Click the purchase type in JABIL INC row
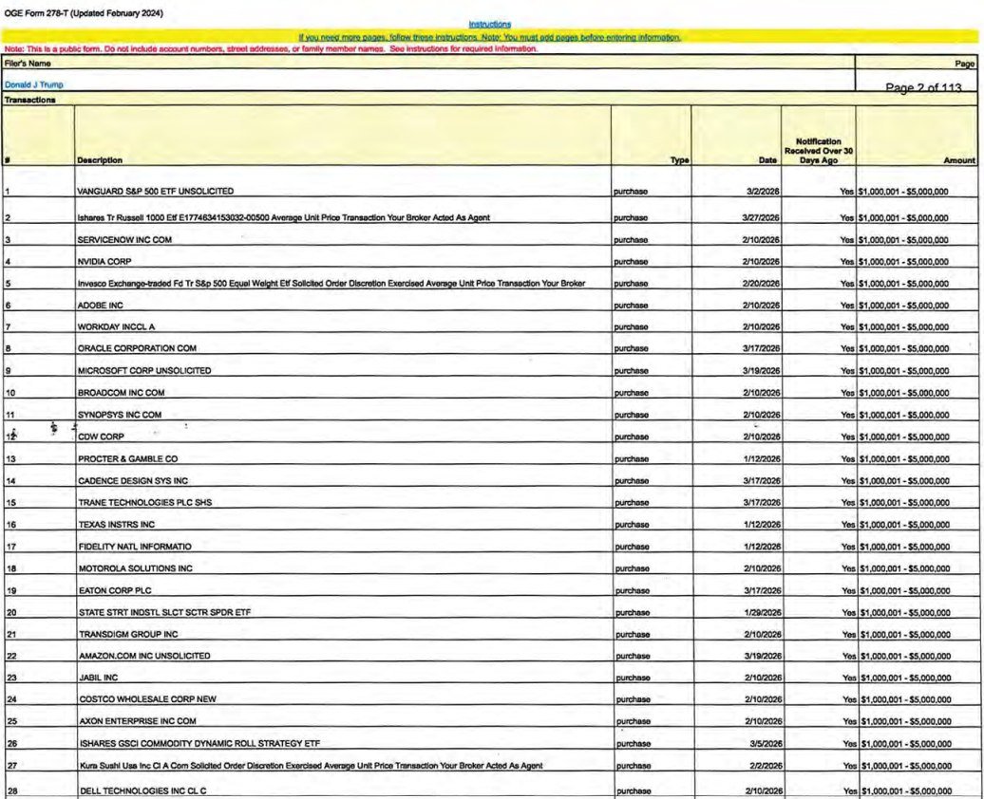Image resolution: width=984 pixels, height=799 pixels. pos(634,678)
